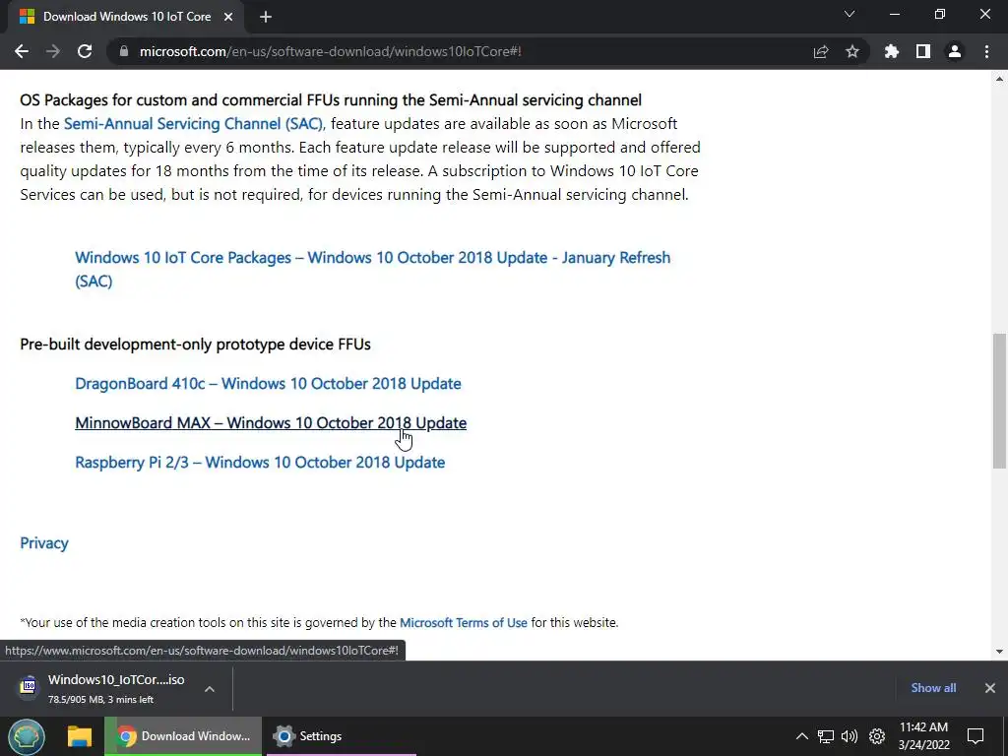Click the ISO file icon in downloads bar
Viewport: 1008px width, 756px height.
[x=28, y=687]
